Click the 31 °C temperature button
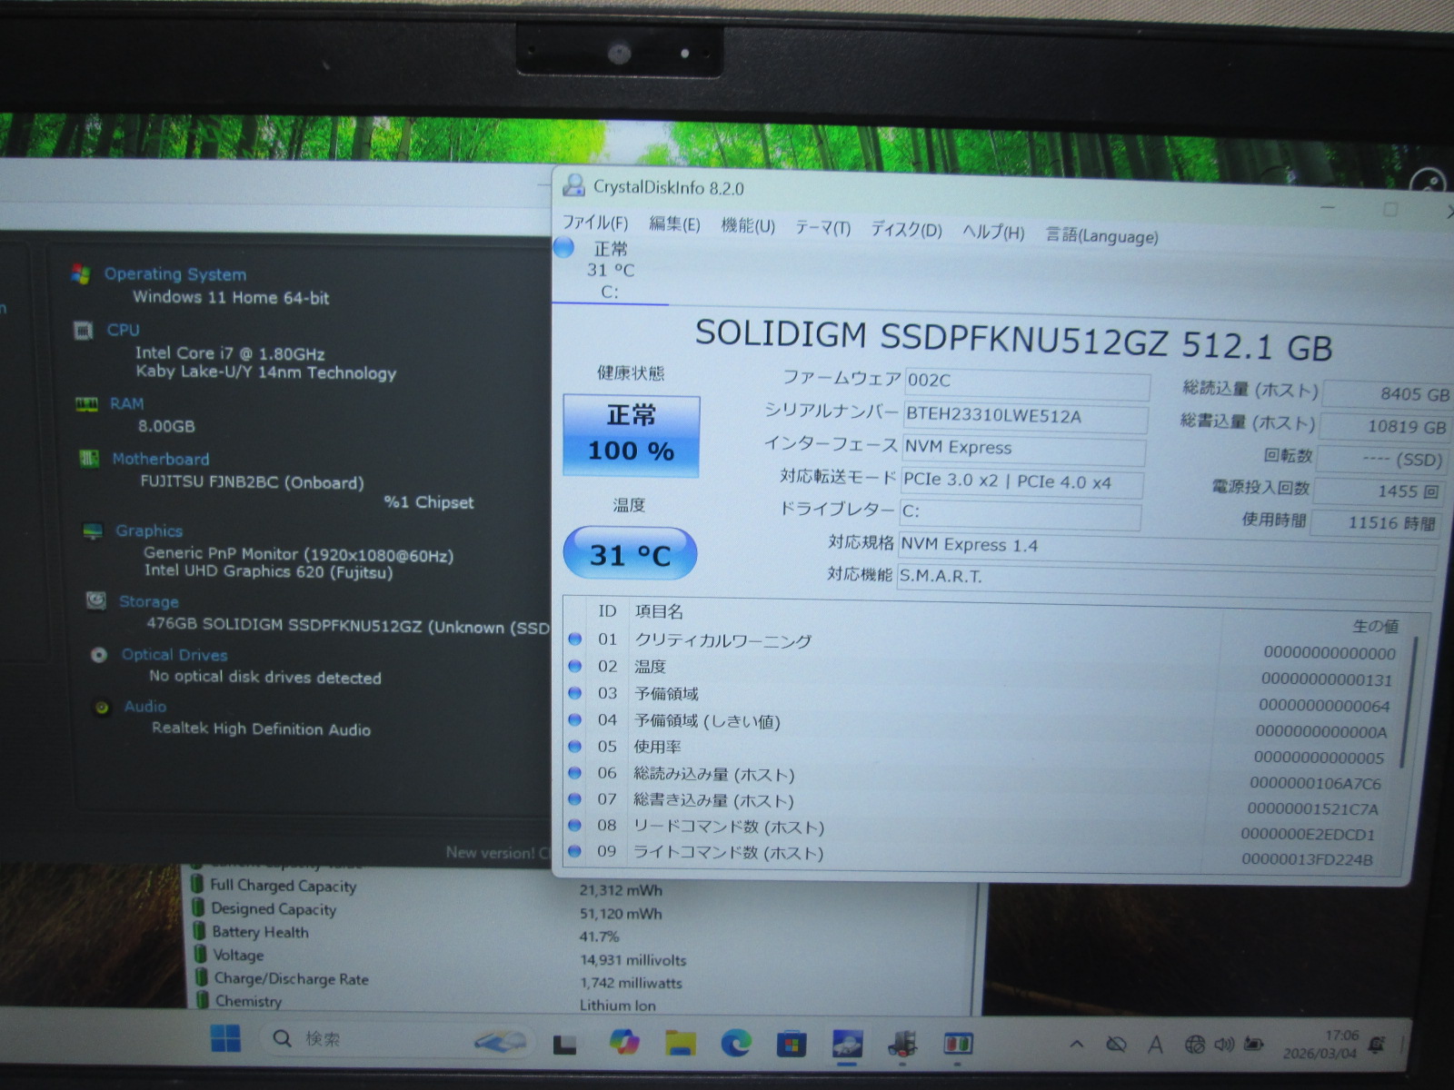 (x=630, y=554)
